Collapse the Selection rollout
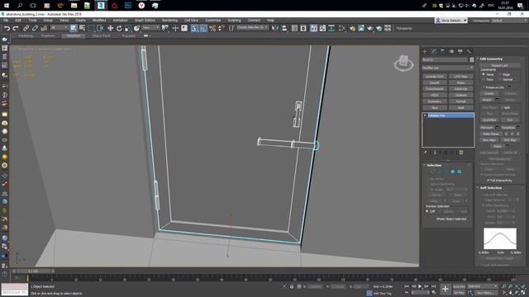The height and width of the screenshot is (297, 529). 434,165
